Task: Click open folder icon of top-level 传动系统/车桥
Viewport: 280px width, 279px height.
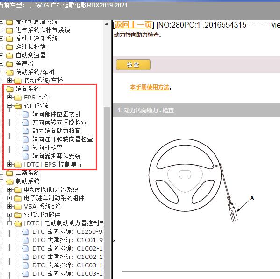Action: 9,72
